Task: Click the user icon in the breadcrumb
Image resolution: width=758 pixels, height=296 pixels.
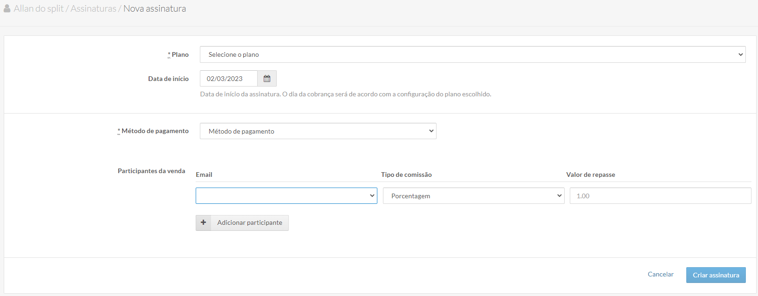Action: pyautogui.click(x=7, y=9)
